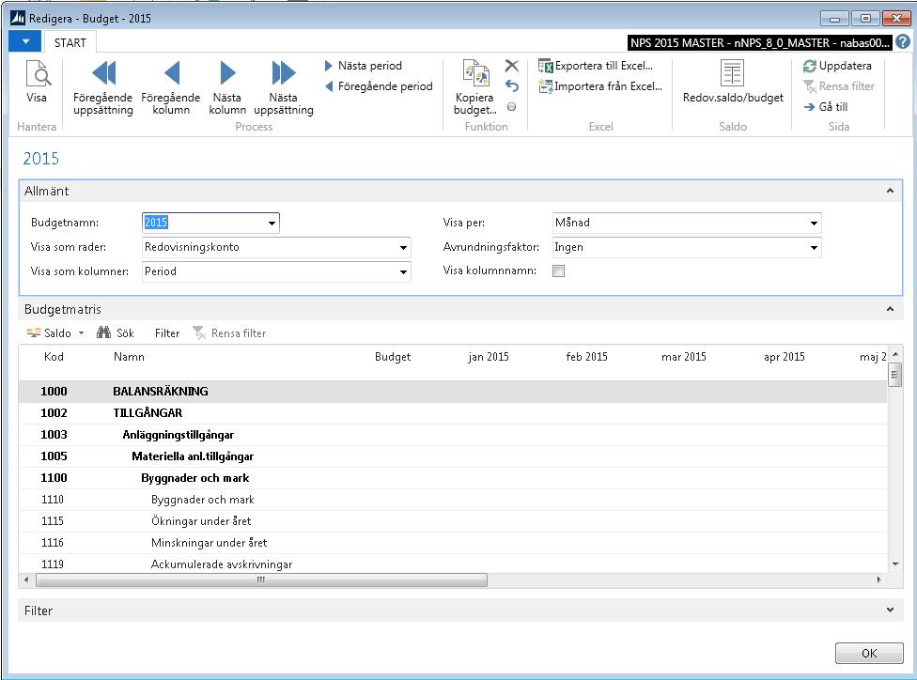Click the company name indicator NPS 2015 MASTER

tap(759, 42)
